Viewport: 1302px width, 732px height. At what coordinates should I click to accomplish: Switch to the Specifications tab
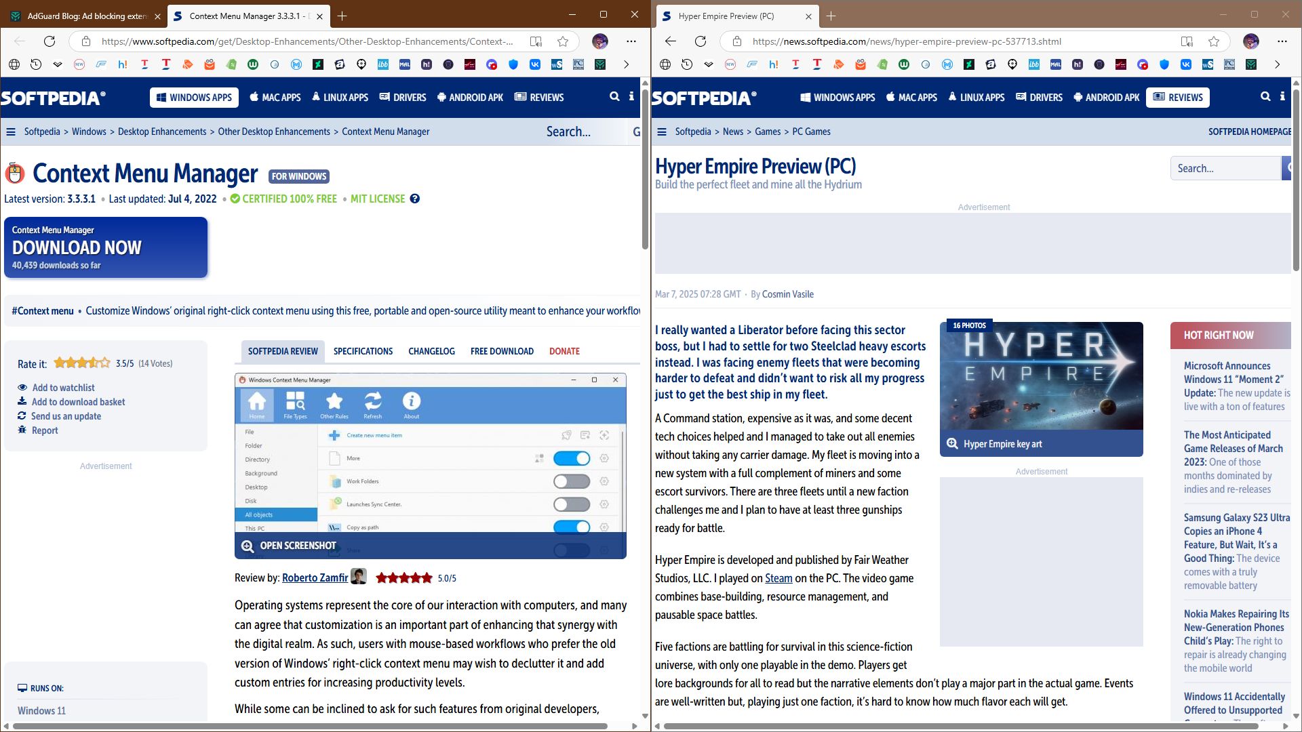363,351
